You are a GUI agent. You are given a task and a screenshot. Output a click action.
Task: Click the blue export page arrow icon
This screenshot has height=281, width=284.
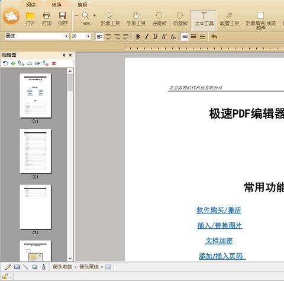pyautogui.click(x=37, y=63)
